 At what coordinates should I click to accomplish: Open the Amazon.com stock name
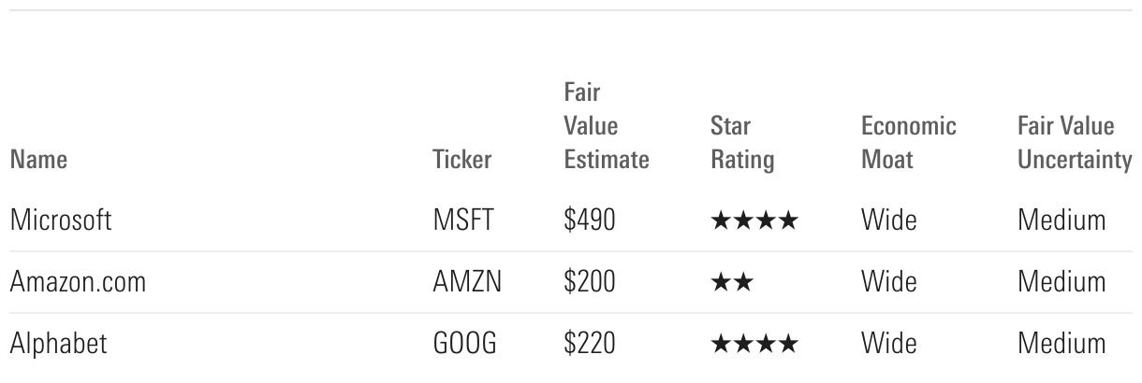[x=78, y=282]
